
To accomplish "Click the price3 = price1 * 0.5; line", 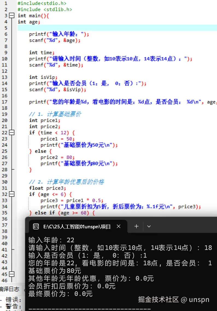I will (x=72, y=200).
